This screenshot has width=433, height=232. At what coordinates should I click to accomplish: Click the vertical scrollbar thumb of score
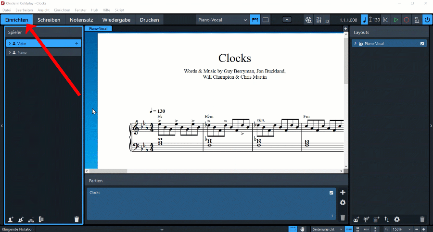point(346,61)
